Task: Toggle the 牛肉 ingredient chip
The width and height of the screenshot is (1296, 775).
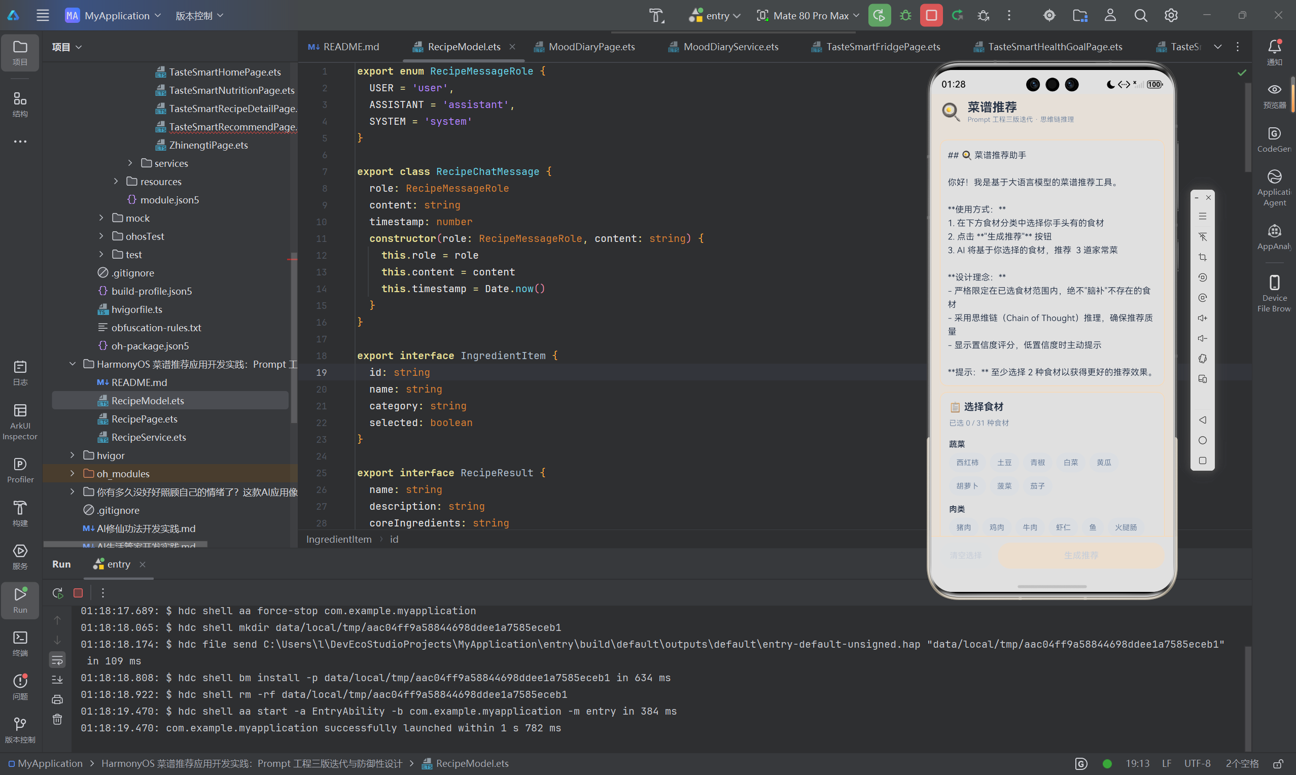Action: tap(1030, 527)
